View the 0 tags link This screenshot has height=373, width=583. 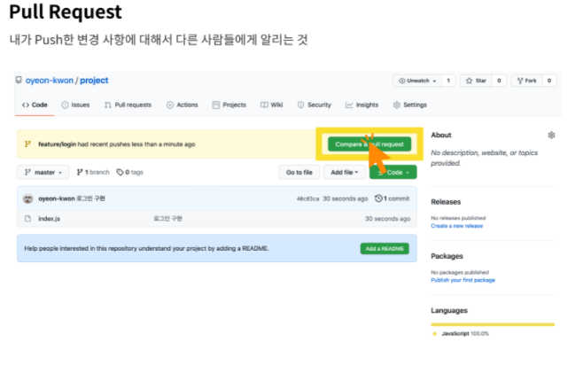point(129,172)
